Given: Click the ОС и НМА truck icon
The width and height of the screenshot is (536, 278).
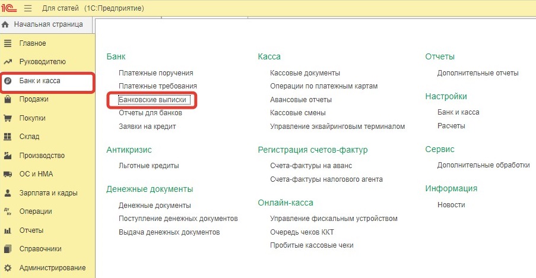Looking at the screenshot, I should click(x=8, y=174).
